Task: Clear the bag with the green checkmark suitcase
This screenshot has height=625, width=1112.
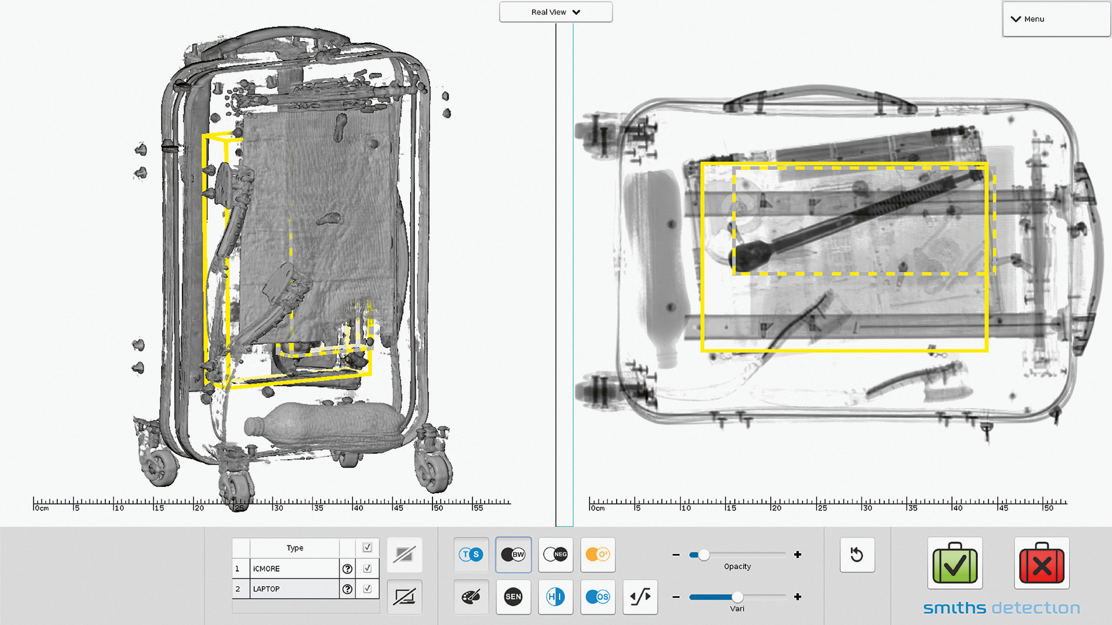Action: [x=955, y=563]
